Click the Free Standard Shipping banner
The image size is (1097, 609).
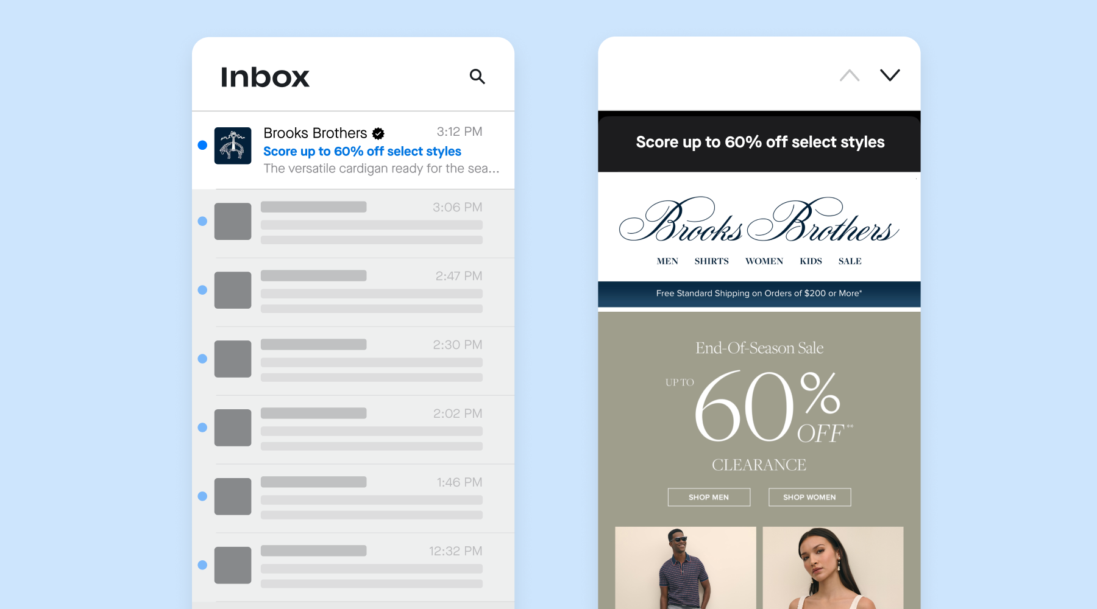pyautogui.click(x=759, y=293)
